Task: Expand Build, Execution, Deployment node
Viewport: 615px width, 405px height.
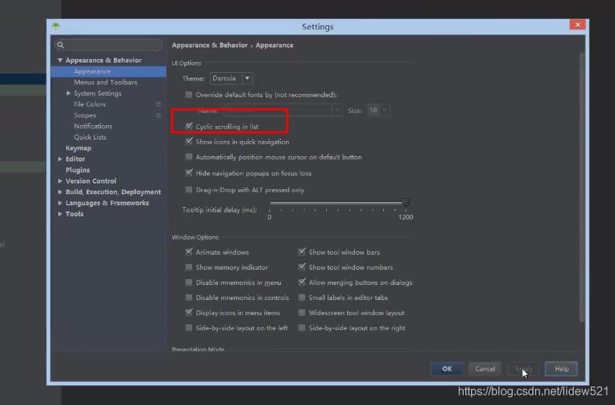Action: [60, 192]
